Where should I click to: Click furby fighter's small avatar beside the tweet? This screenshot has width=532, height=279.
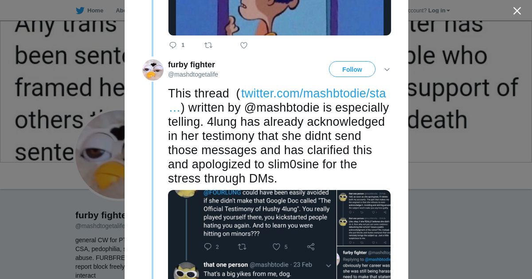pyautogui.click(x=153, y=70)
